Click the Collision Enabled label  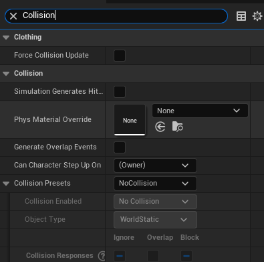coord(53,201)
